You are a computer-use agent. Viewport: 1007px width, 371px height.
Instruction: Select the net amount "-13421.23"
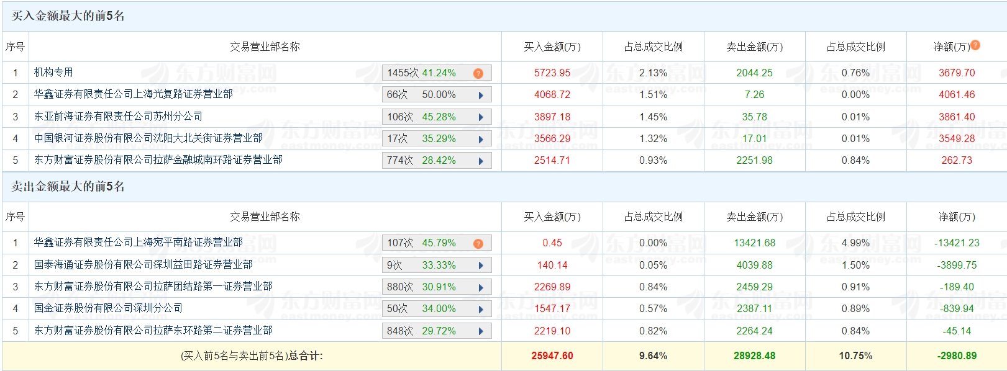click(957, 243)
